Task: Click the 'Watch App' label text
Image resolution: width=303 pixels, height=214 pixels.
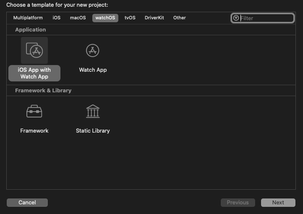Action: (x=93, y=70)
